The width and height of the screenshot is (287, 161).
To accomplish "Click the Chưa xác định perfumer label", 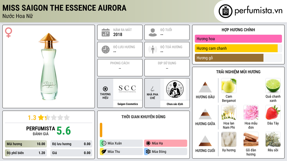I will 175,104.
